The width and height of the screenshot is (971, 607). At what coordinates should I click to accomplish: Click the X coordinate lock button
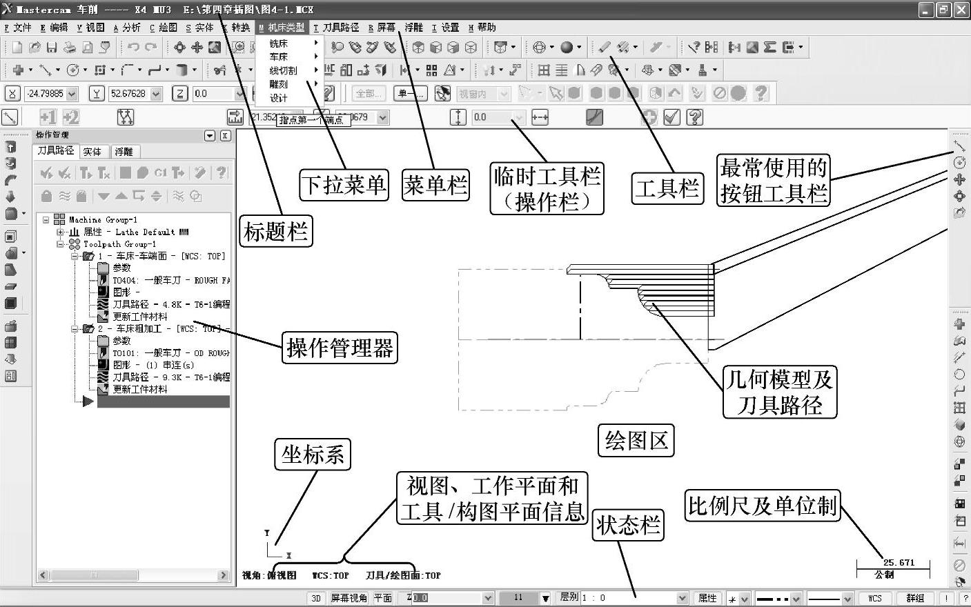coord(12,93)
